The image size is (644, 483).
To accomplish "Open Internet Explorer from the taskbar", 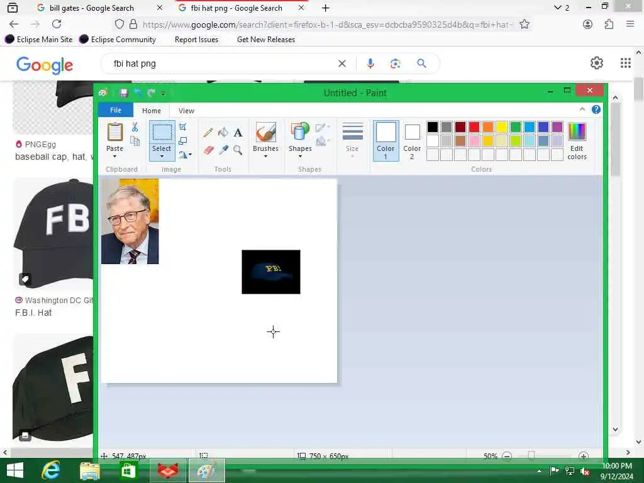I will 51,470.
